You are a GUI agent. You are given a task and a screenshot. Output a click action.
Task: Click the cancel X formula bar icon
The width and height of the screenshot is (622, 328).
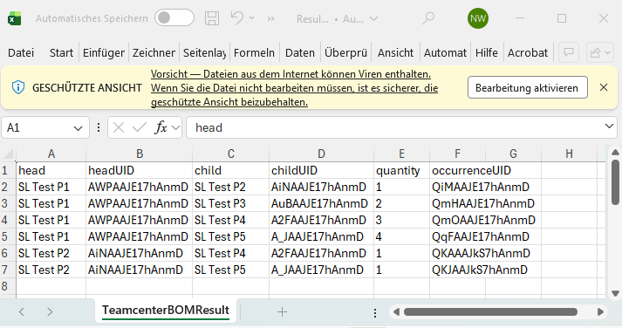tap(119, 127)
